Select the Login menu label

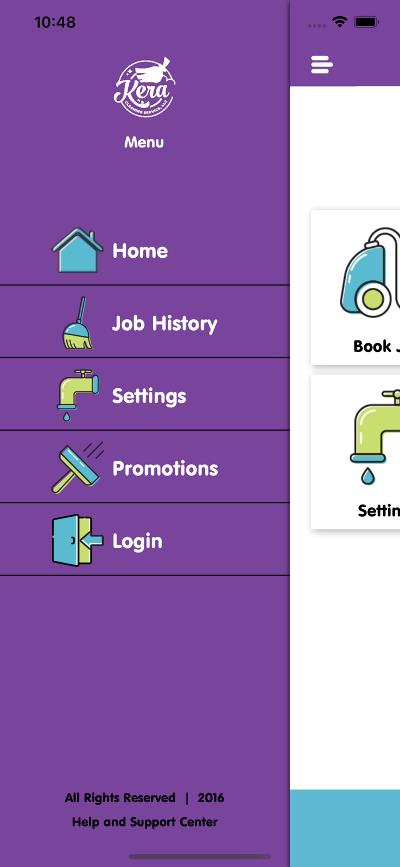137,541
